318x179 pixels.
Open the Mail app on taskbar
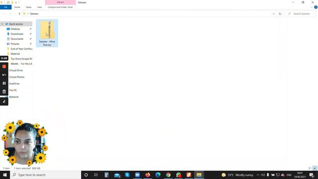[117, 175]
